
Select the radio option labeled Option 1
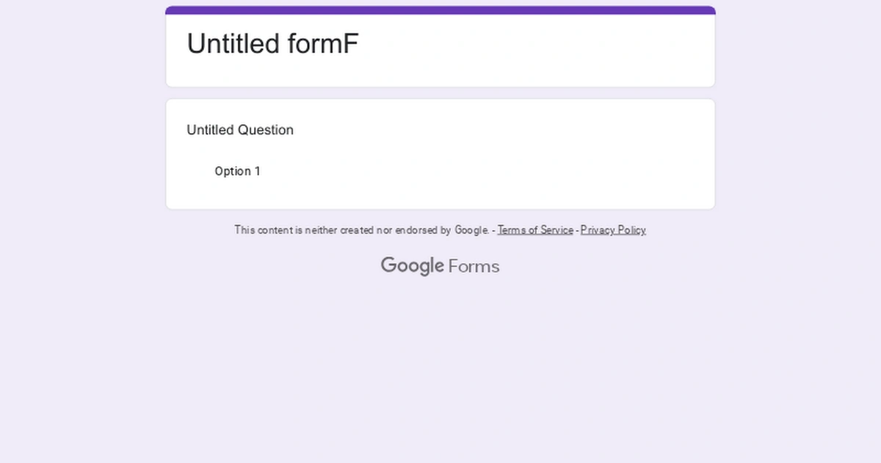tap(195, 171)
